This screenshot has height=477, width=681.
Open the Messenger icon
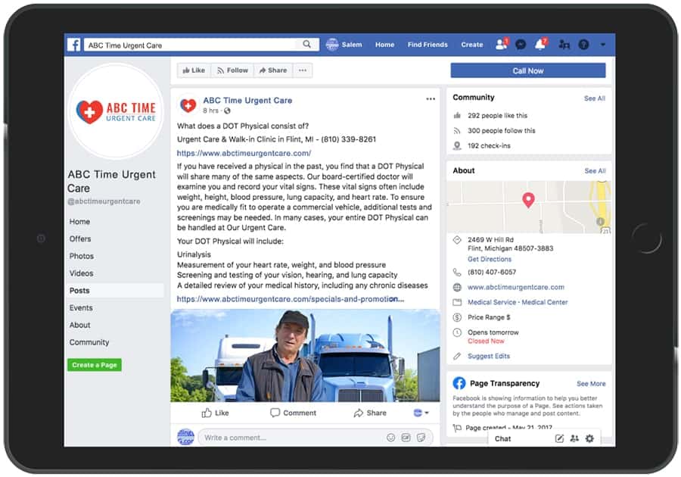(521, 45)
